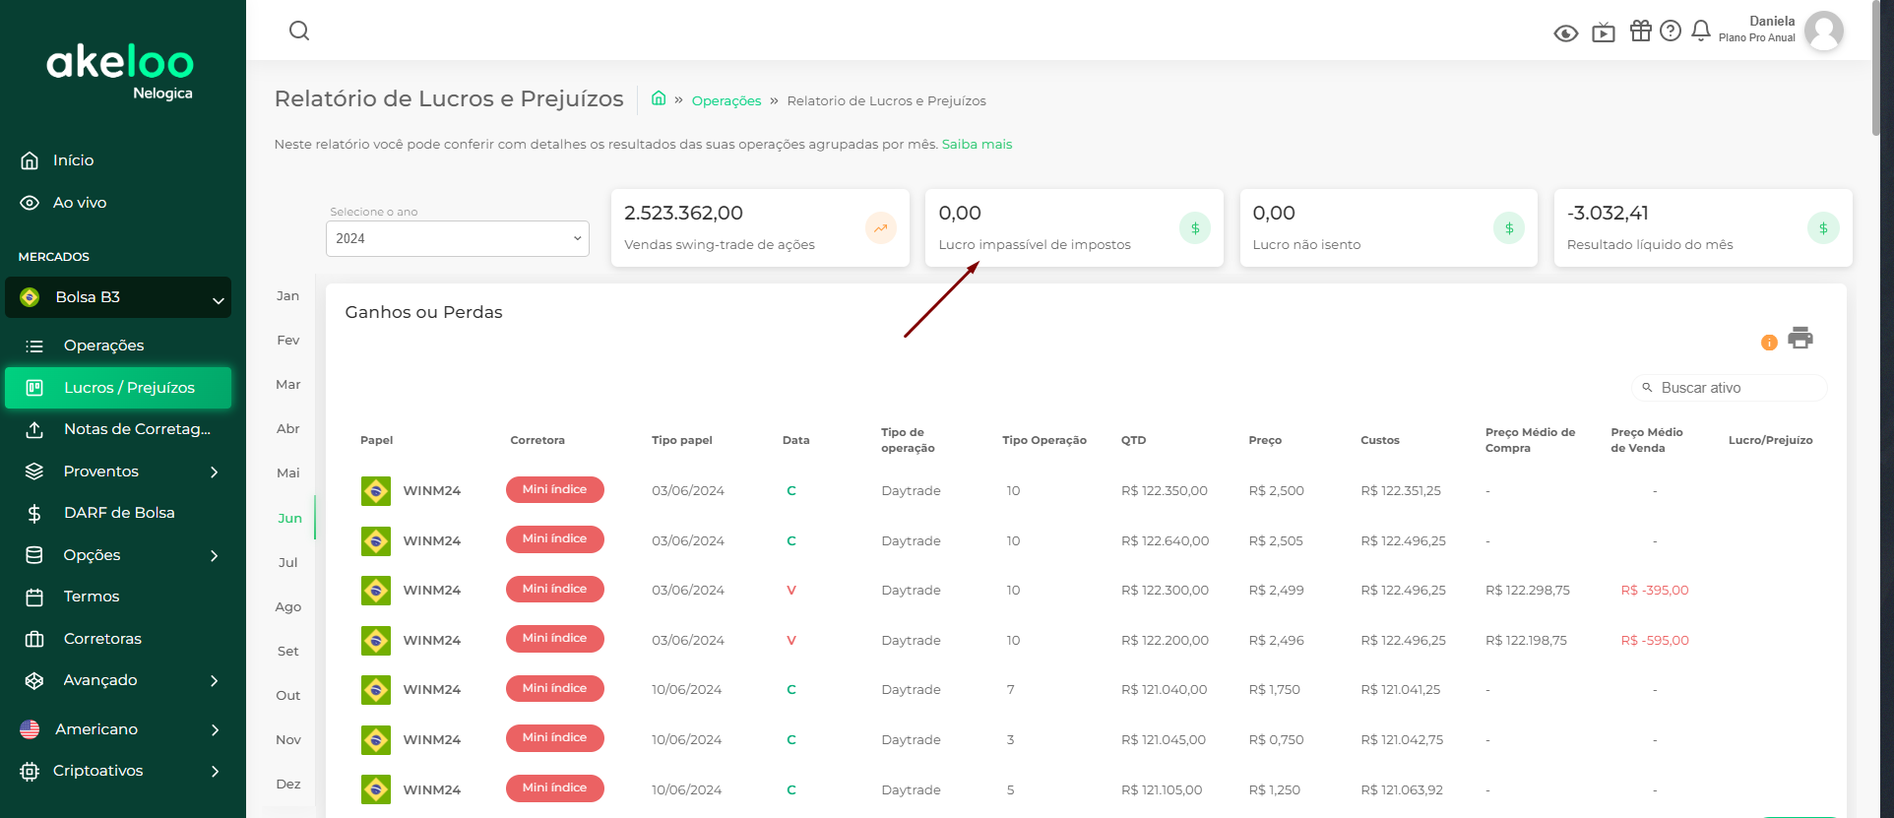This screenshot has height=818, width=1894.
Task: Click the akeloo Nelogica logo
Action: [x=120, y=72]
